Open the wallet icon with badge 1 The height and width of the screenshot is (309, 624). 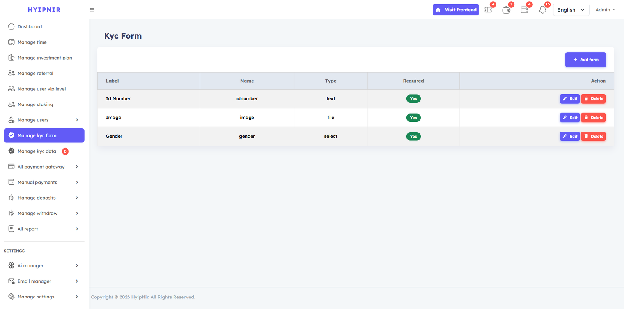506,10
